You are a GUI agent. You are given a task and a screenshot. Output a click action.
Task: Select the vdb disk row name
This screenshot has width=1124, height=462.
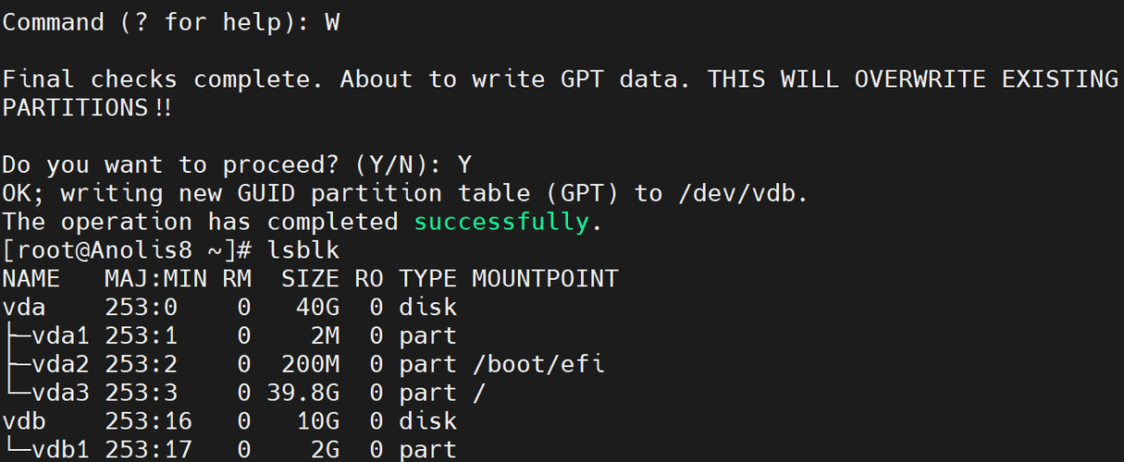click(x=23, y=421)
